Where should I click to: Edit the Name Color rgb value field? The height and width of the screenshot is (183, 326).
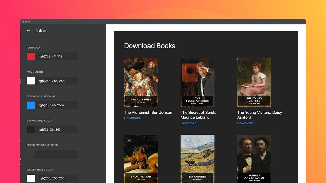[x=57, y=81]
